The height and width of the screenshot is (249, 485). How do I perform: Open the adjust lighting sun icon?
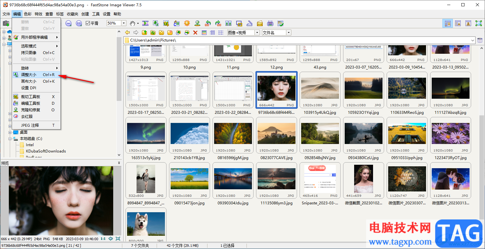coord(187,23)
